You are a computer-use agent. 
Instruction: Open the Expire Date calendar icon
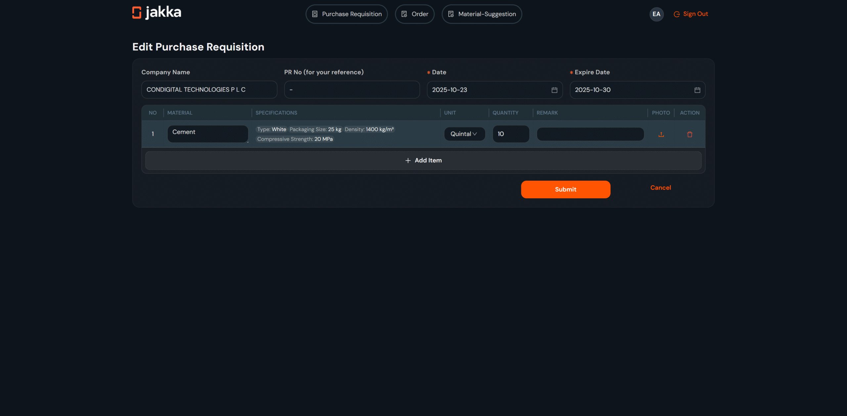[697, 90]
